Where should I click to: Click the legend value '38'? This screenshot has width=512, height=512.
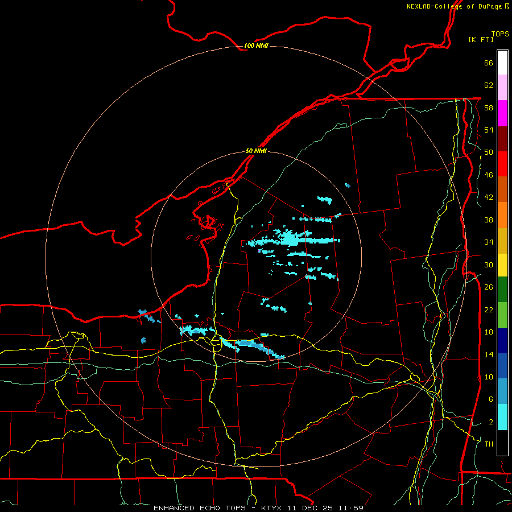(489, 220)
